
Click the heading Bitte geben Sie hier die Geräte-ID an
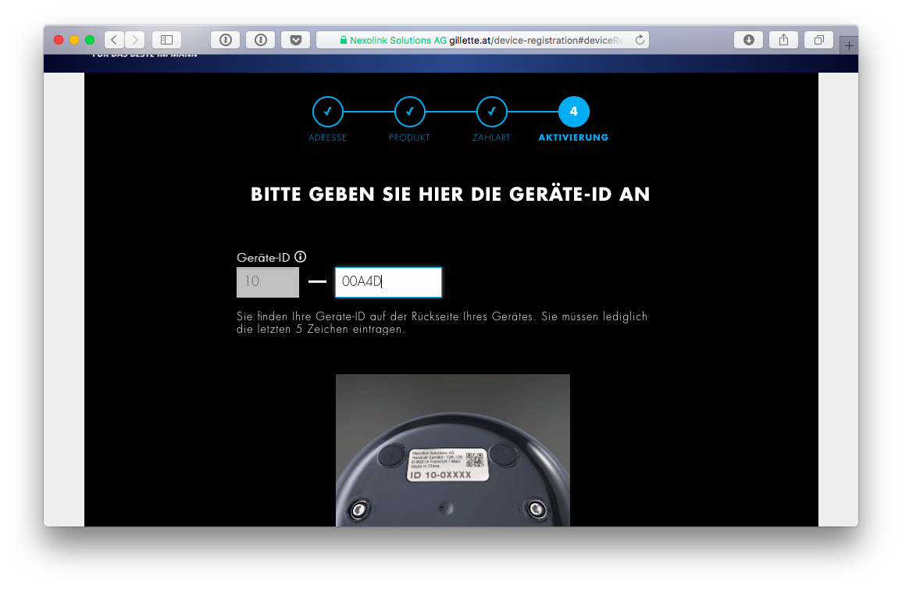pos(451,195)
